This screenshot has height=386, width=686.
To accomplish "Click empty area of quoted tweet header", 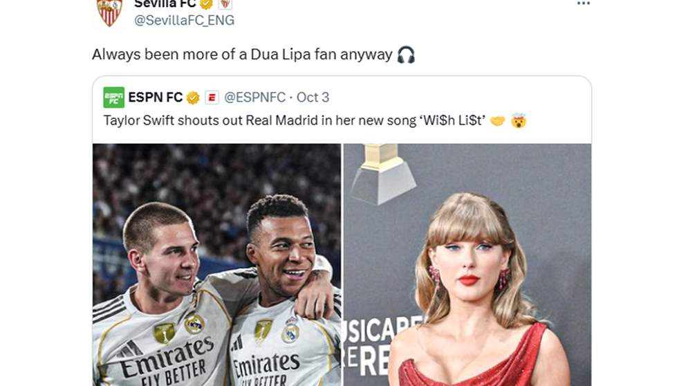I will (459, 97).
